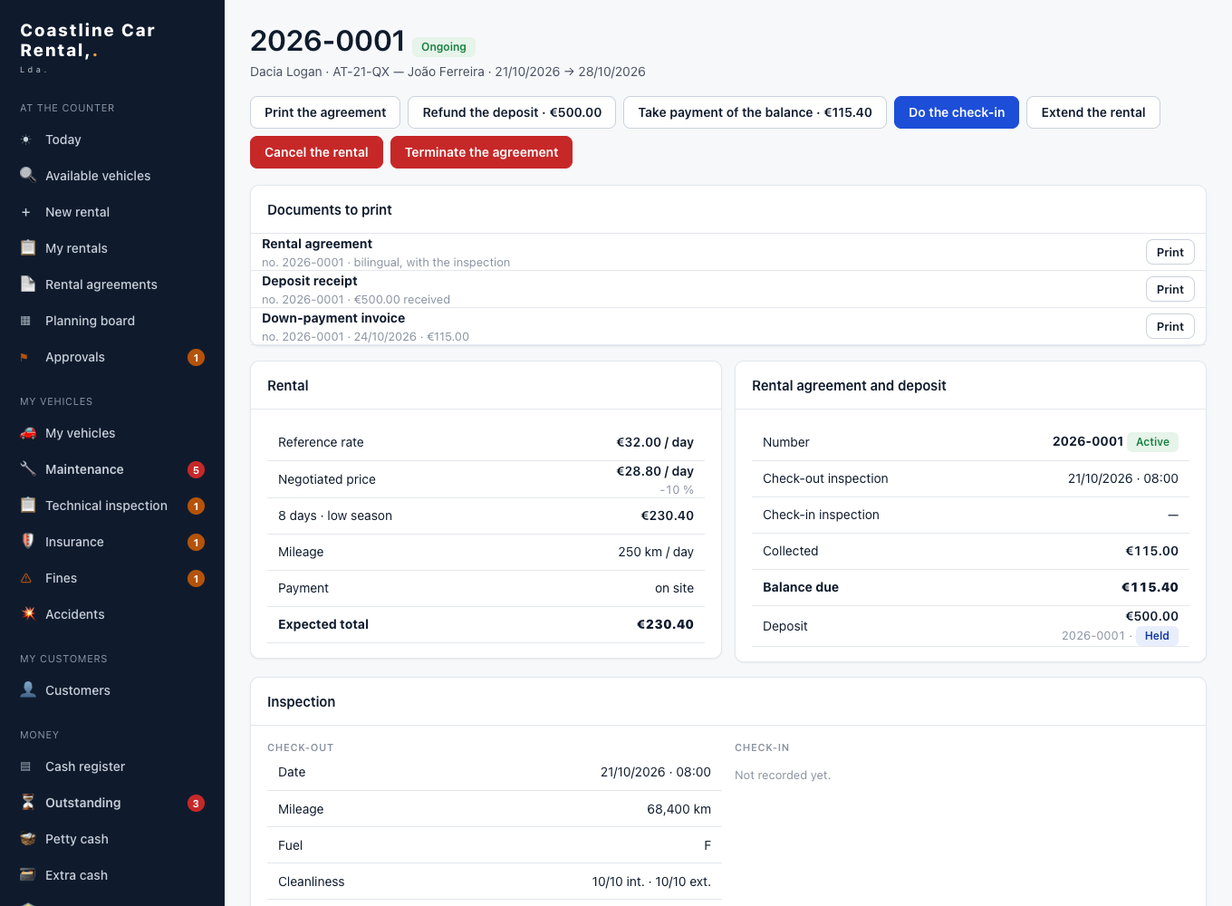Click the collision icon beside Accidents
The height and width of the screenshot is (906, 1232).
[28, 613]
